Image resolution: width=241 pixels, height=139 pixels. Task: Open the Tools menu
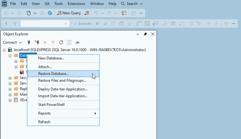tap(59, 4)
